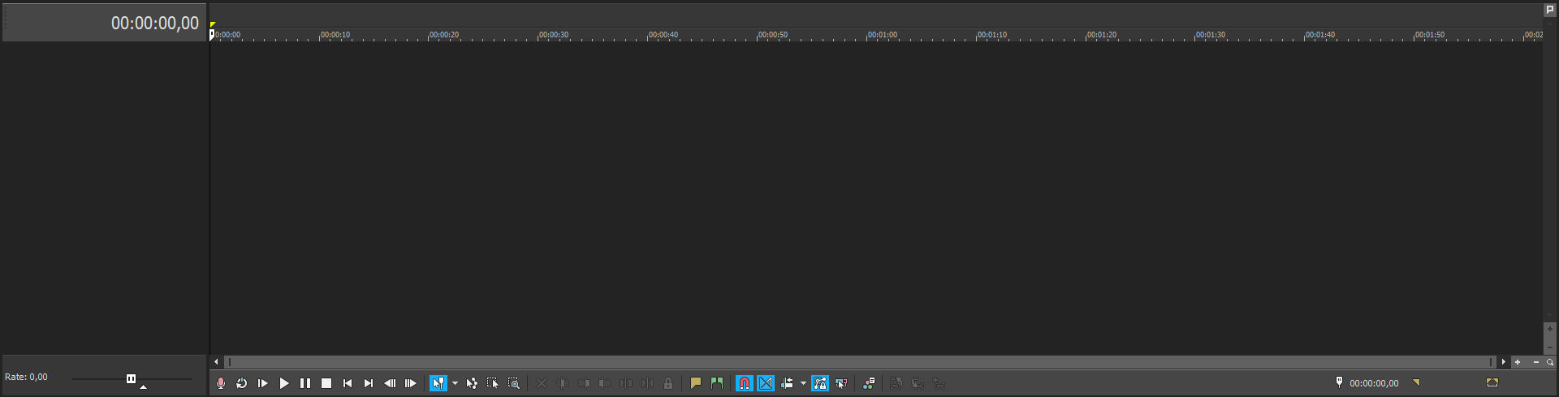Click the playhead marker at ruler start
Image resolution: width=1559 pixels, height=397 pixels.
pyautogui.click(x=212, y=34)
